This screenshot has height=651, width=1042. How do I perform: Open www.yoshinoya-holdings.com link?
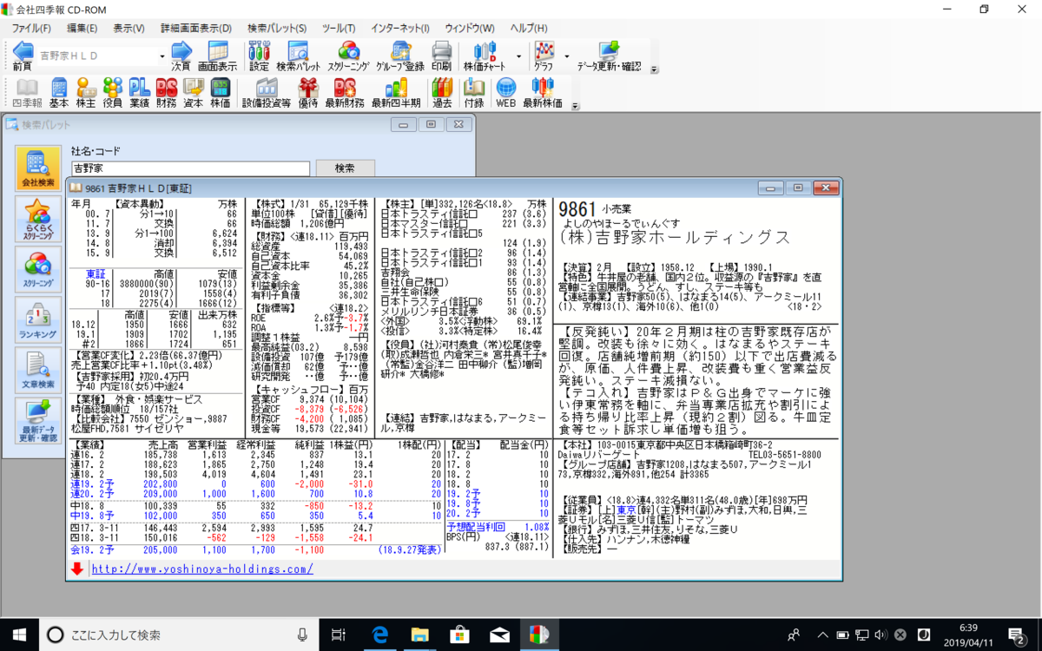pos(202,569)
